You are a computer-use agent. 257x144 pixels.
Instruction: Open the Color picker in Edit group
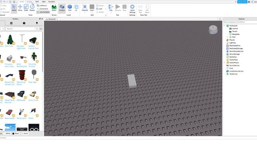[x=92, y=8]
